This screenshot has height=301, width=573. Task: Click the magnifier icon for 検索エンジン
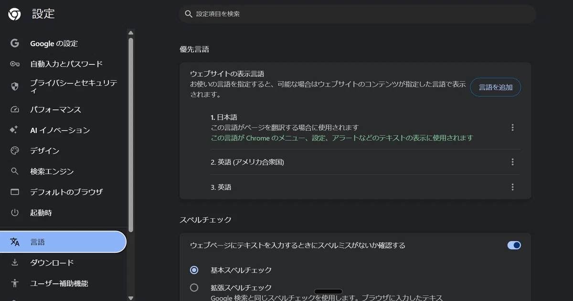(15, 171)
